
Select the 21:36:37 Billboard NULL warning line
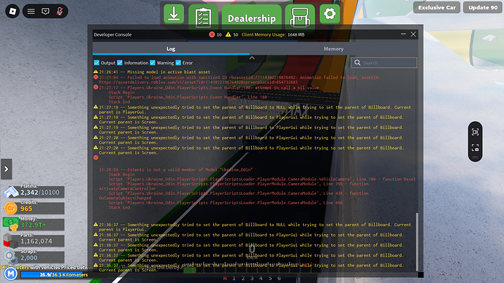pyautogui.click(x=255, y=227)
